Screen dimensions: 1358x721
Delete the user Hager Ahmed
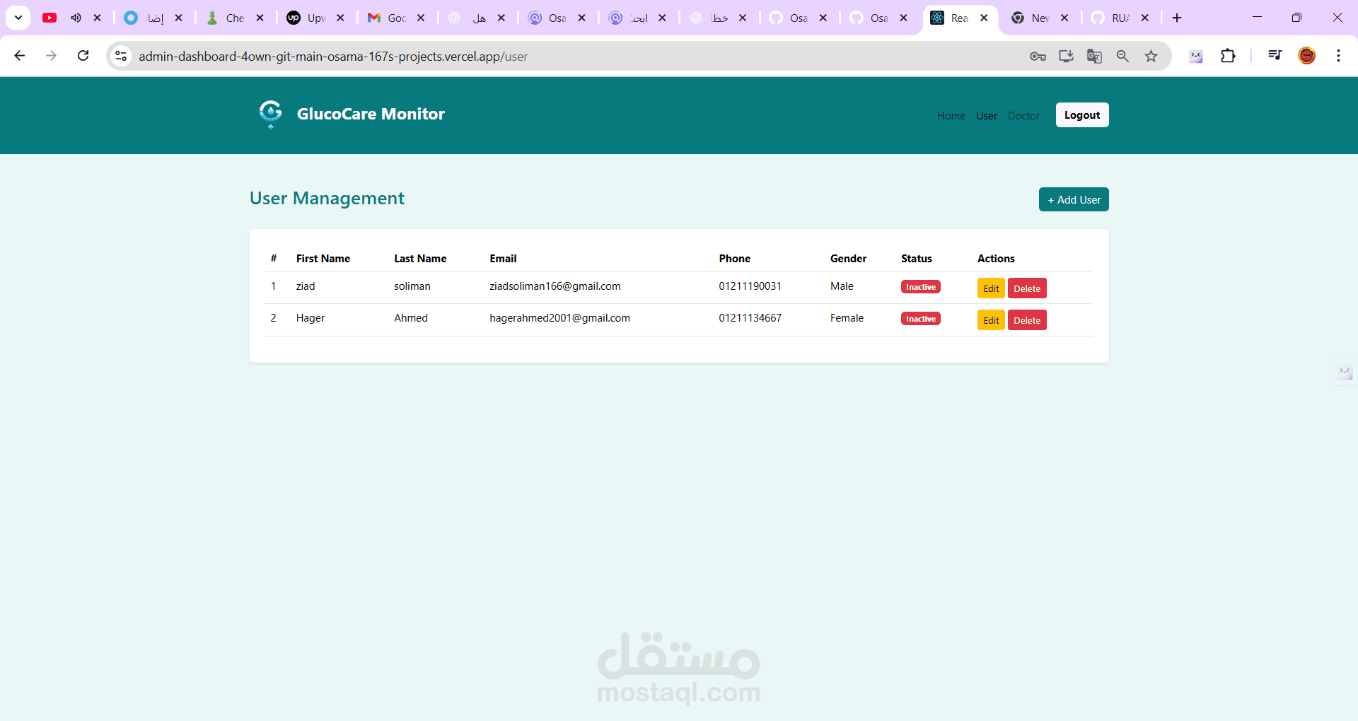click(x=1027, y=320)
